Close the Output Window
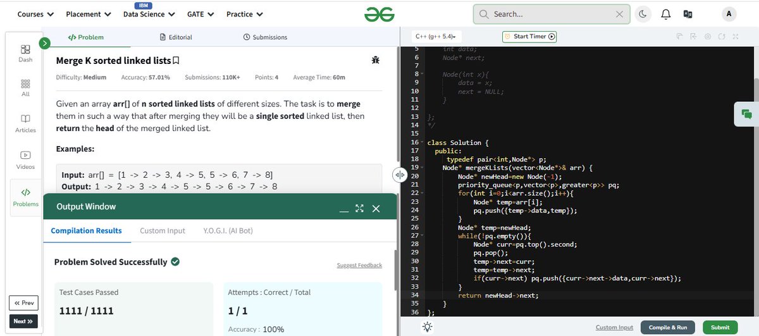 point(376,208)
